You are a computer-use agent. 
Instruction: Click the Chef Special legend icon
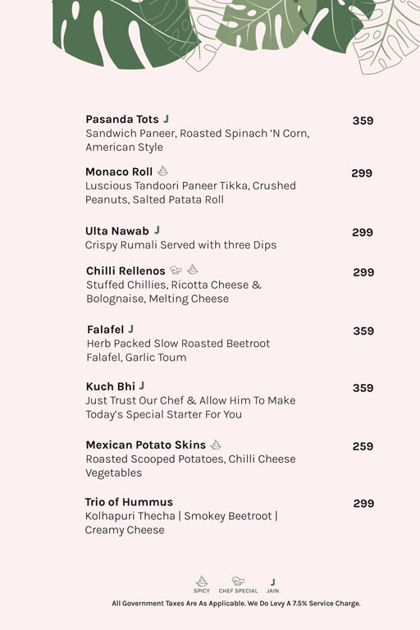pyautogui.click(x=238, y=581)
